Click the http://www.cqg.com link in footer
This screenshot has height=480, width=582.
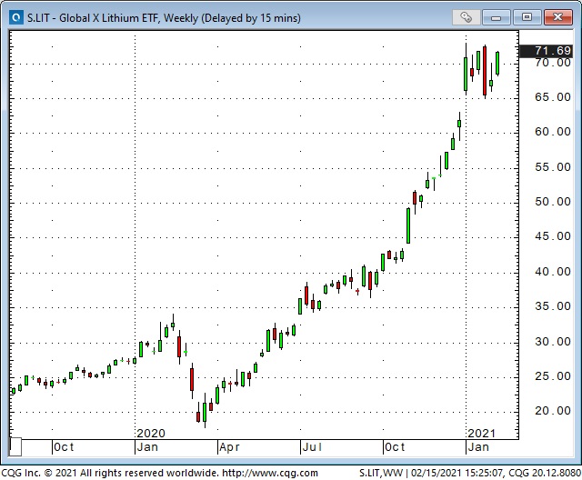(270, 473)
